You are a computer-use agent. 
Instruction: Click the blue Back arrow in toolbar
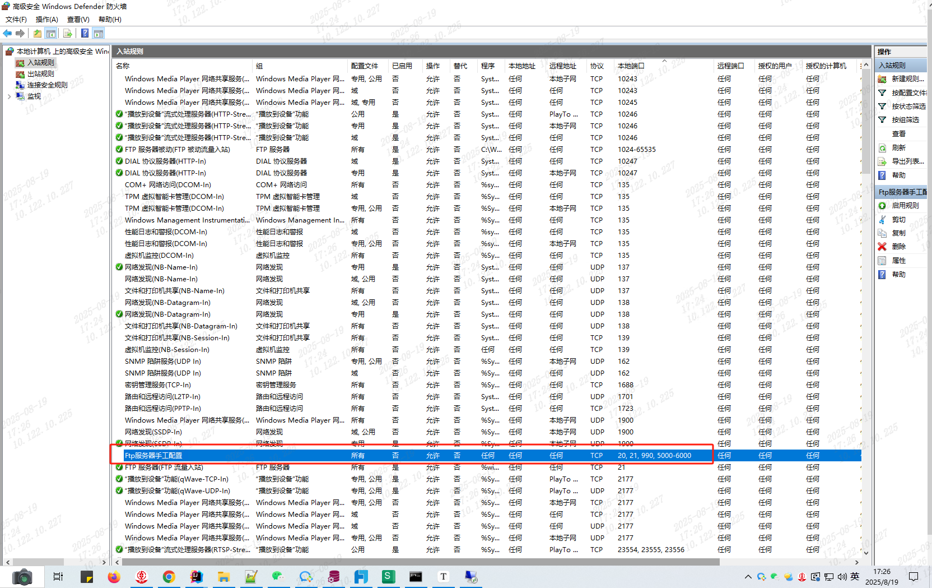pos(7,34)
